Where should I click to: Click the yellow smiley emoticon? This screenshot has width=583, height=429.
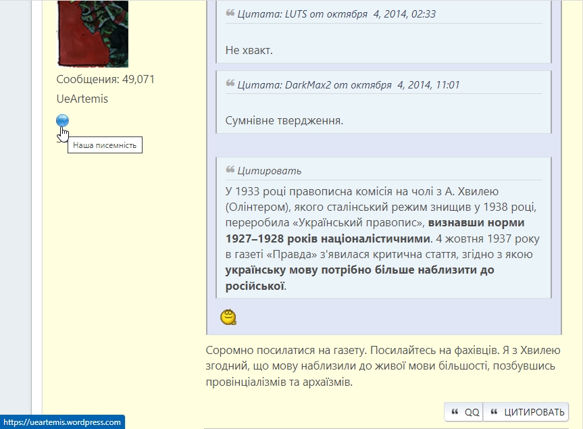pyautogui.click(x=228, y=316)
